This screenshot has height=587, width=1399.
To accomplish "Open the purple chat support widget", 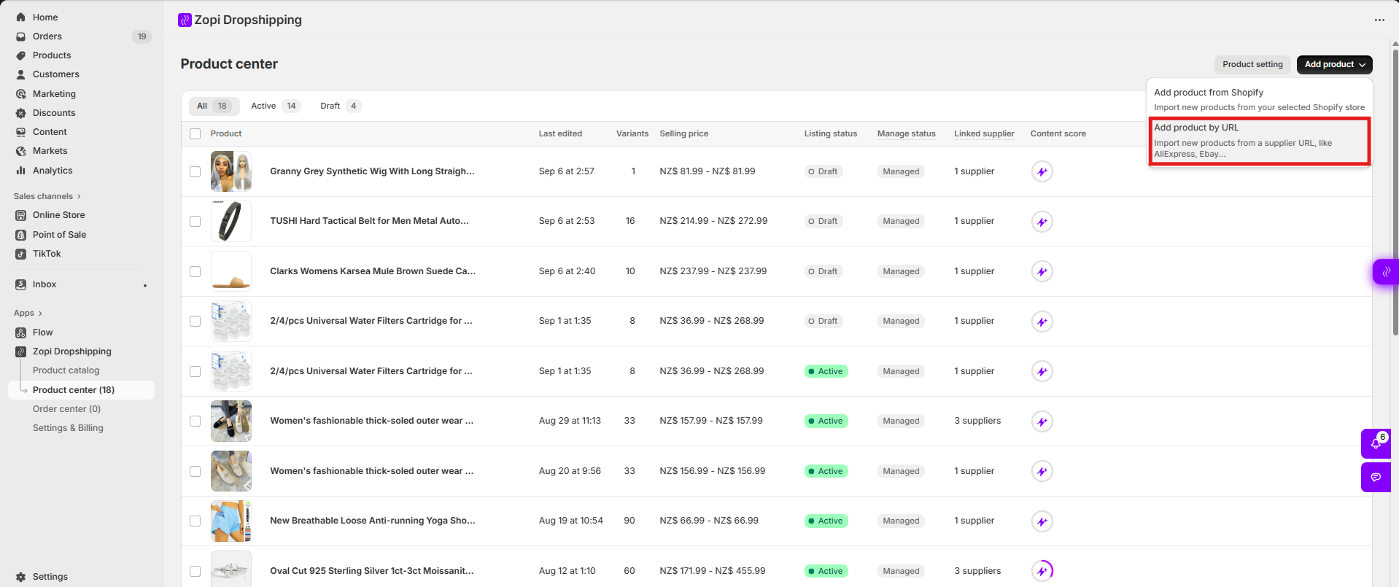I will tap(1376, 478).
